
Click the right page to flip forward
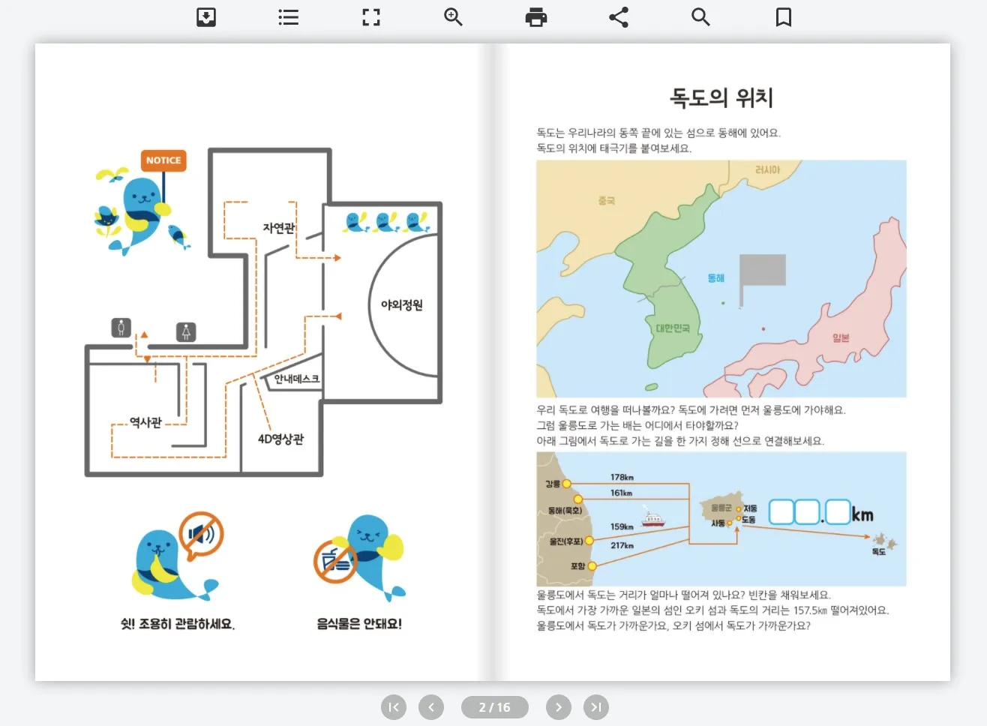pyautogui.click(x=720, y=360)
